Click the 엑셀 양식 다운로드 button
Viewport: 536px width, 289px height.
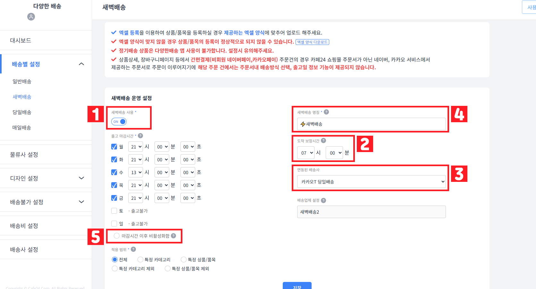pyautogui.click(x=313, y=42)
